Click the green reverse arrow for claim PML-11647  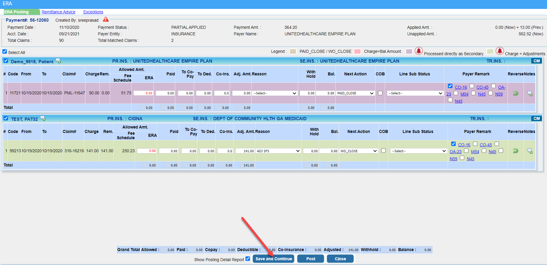(516, 93)
